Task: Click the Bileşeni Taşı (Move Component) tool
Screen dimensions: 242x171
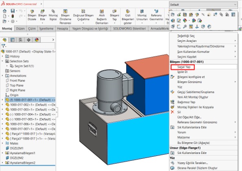Action: [x=114, y=15]
